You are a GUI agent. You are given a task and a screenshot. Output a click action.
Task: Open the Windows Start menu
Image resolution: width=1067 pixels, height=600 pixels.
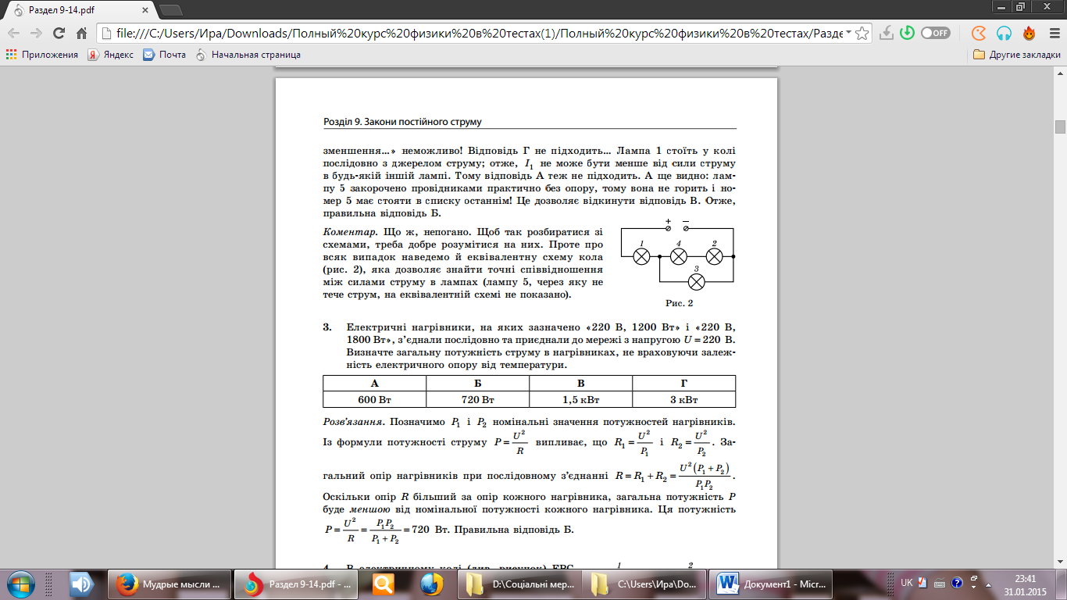click(20, 584)
